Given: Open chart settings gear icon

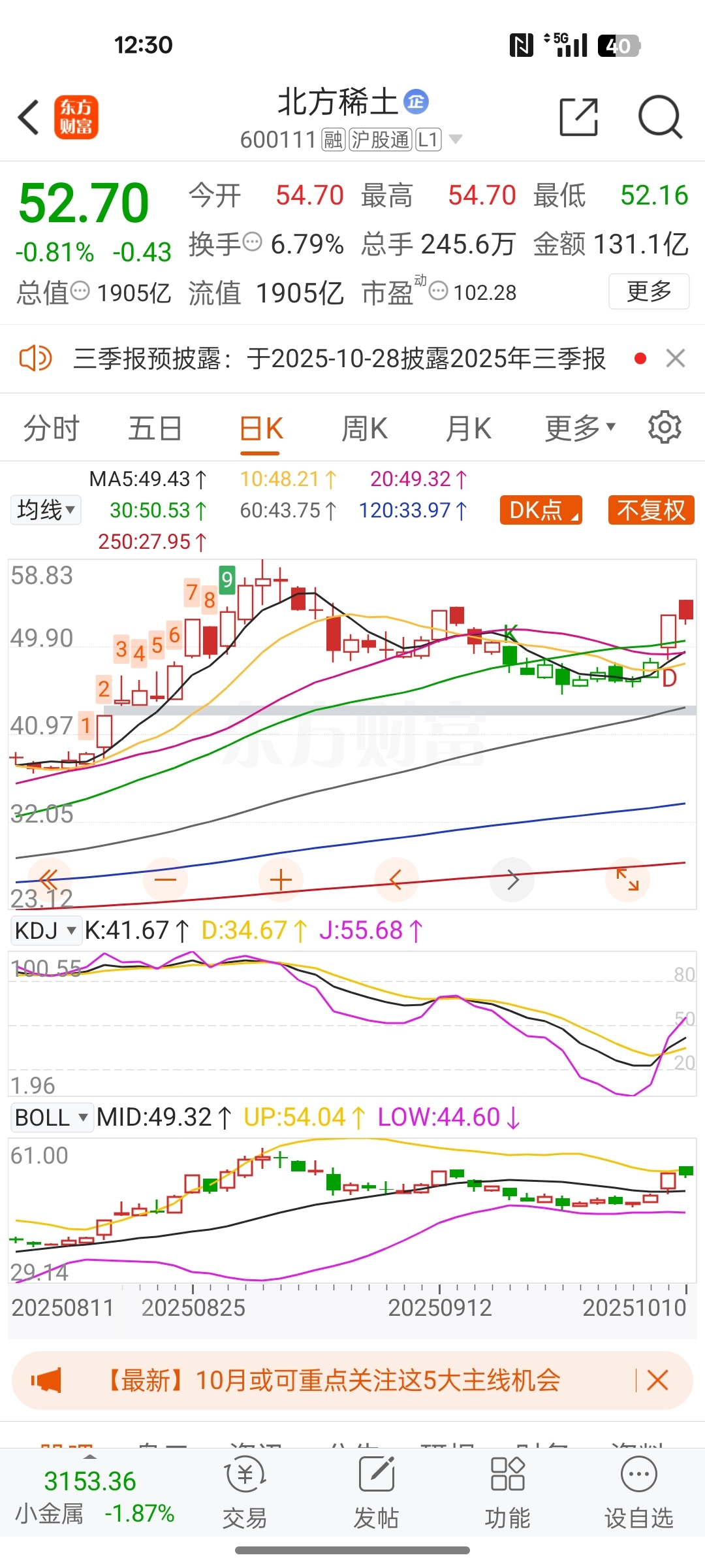Looking at the screenshot, I should [665, 427].
